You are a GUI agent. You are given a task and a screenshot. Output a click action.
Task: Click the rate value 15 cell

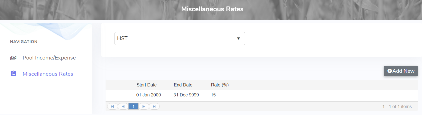pos(213,95)
